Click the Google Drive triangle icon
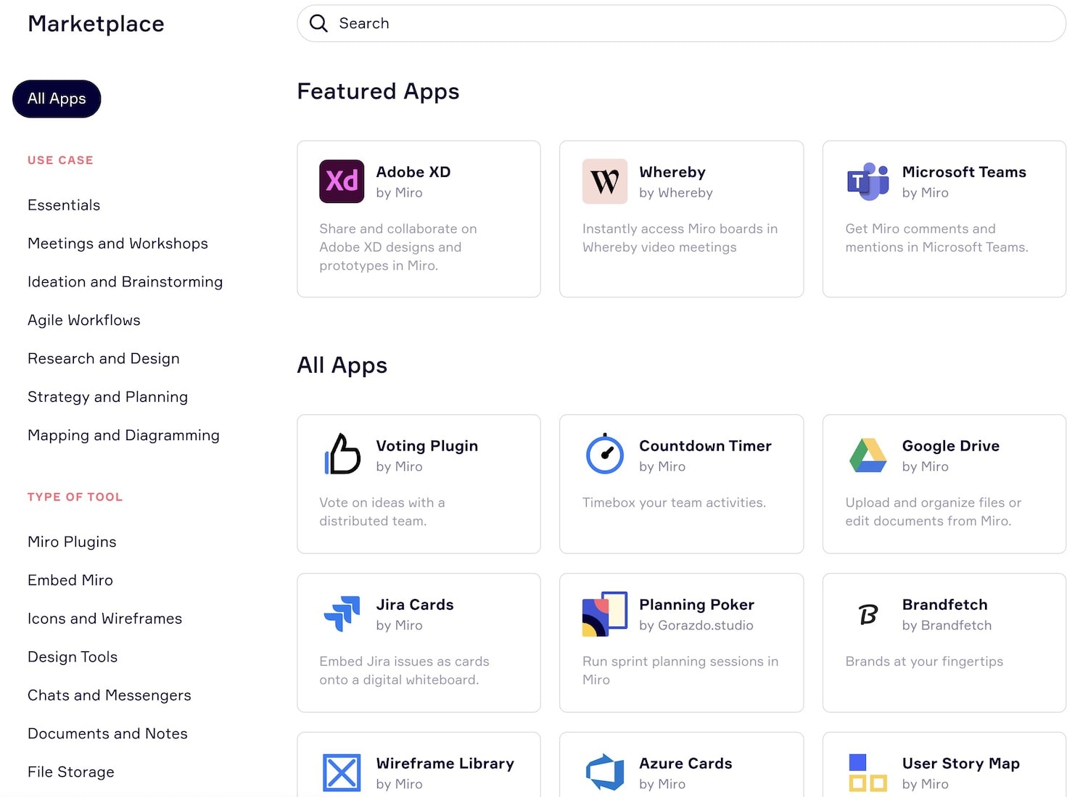 pos(868,455)
